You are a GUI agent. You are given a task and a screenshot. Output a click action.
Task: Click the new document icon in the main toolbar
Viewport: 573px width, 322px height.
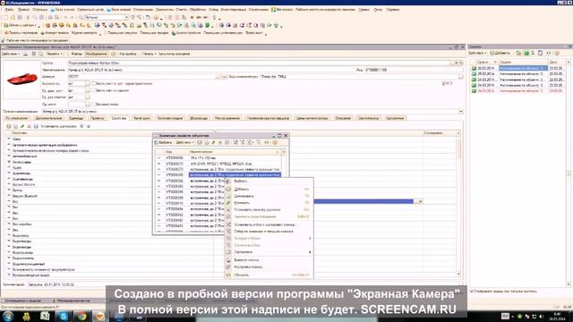5,18
